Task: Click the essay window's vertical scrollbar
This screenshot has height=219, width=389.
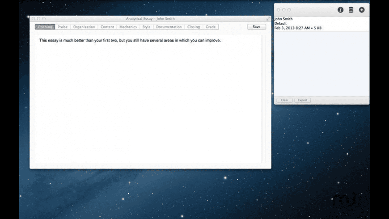Action: point(263,99)
